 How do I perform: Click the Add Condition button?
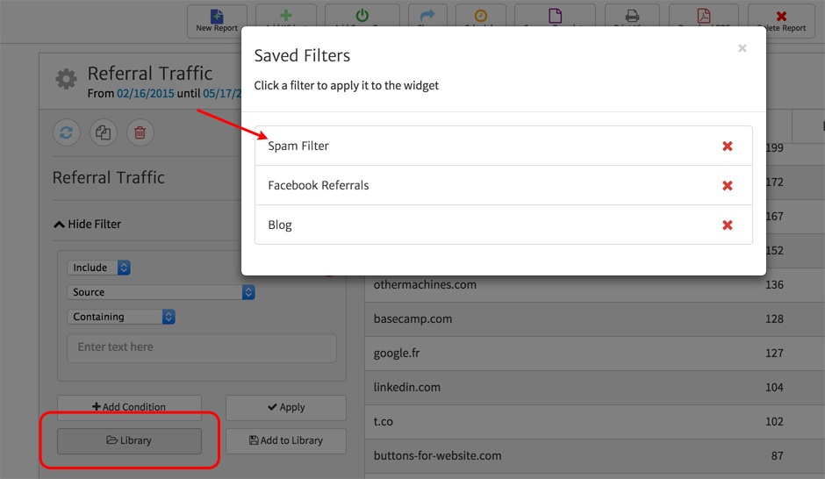(129, 407)
